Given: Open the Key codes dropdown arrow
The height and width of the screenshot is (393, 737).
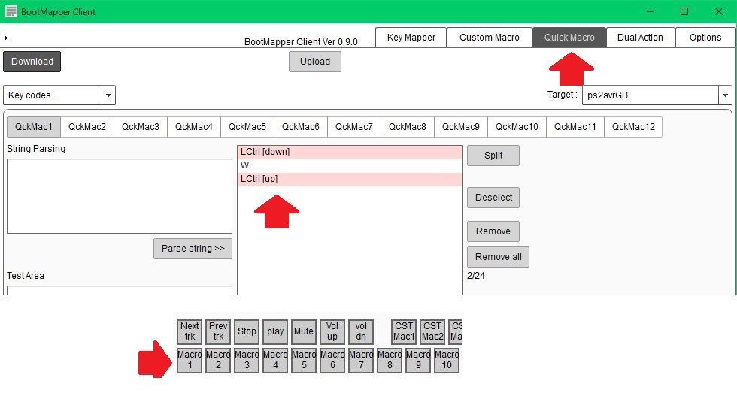Looking at the screenshot, I should tap(108, 95).
